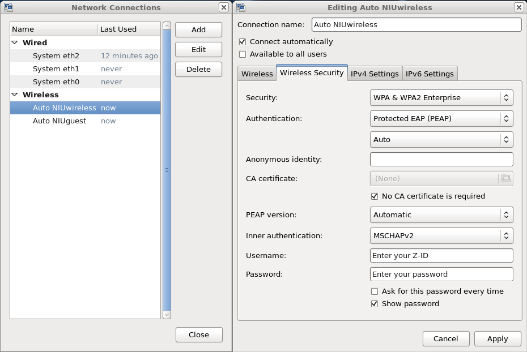
Task: Click the Editing Auto NIUwireless window icon
Action: pyautogui.click(x=241, y=7)
